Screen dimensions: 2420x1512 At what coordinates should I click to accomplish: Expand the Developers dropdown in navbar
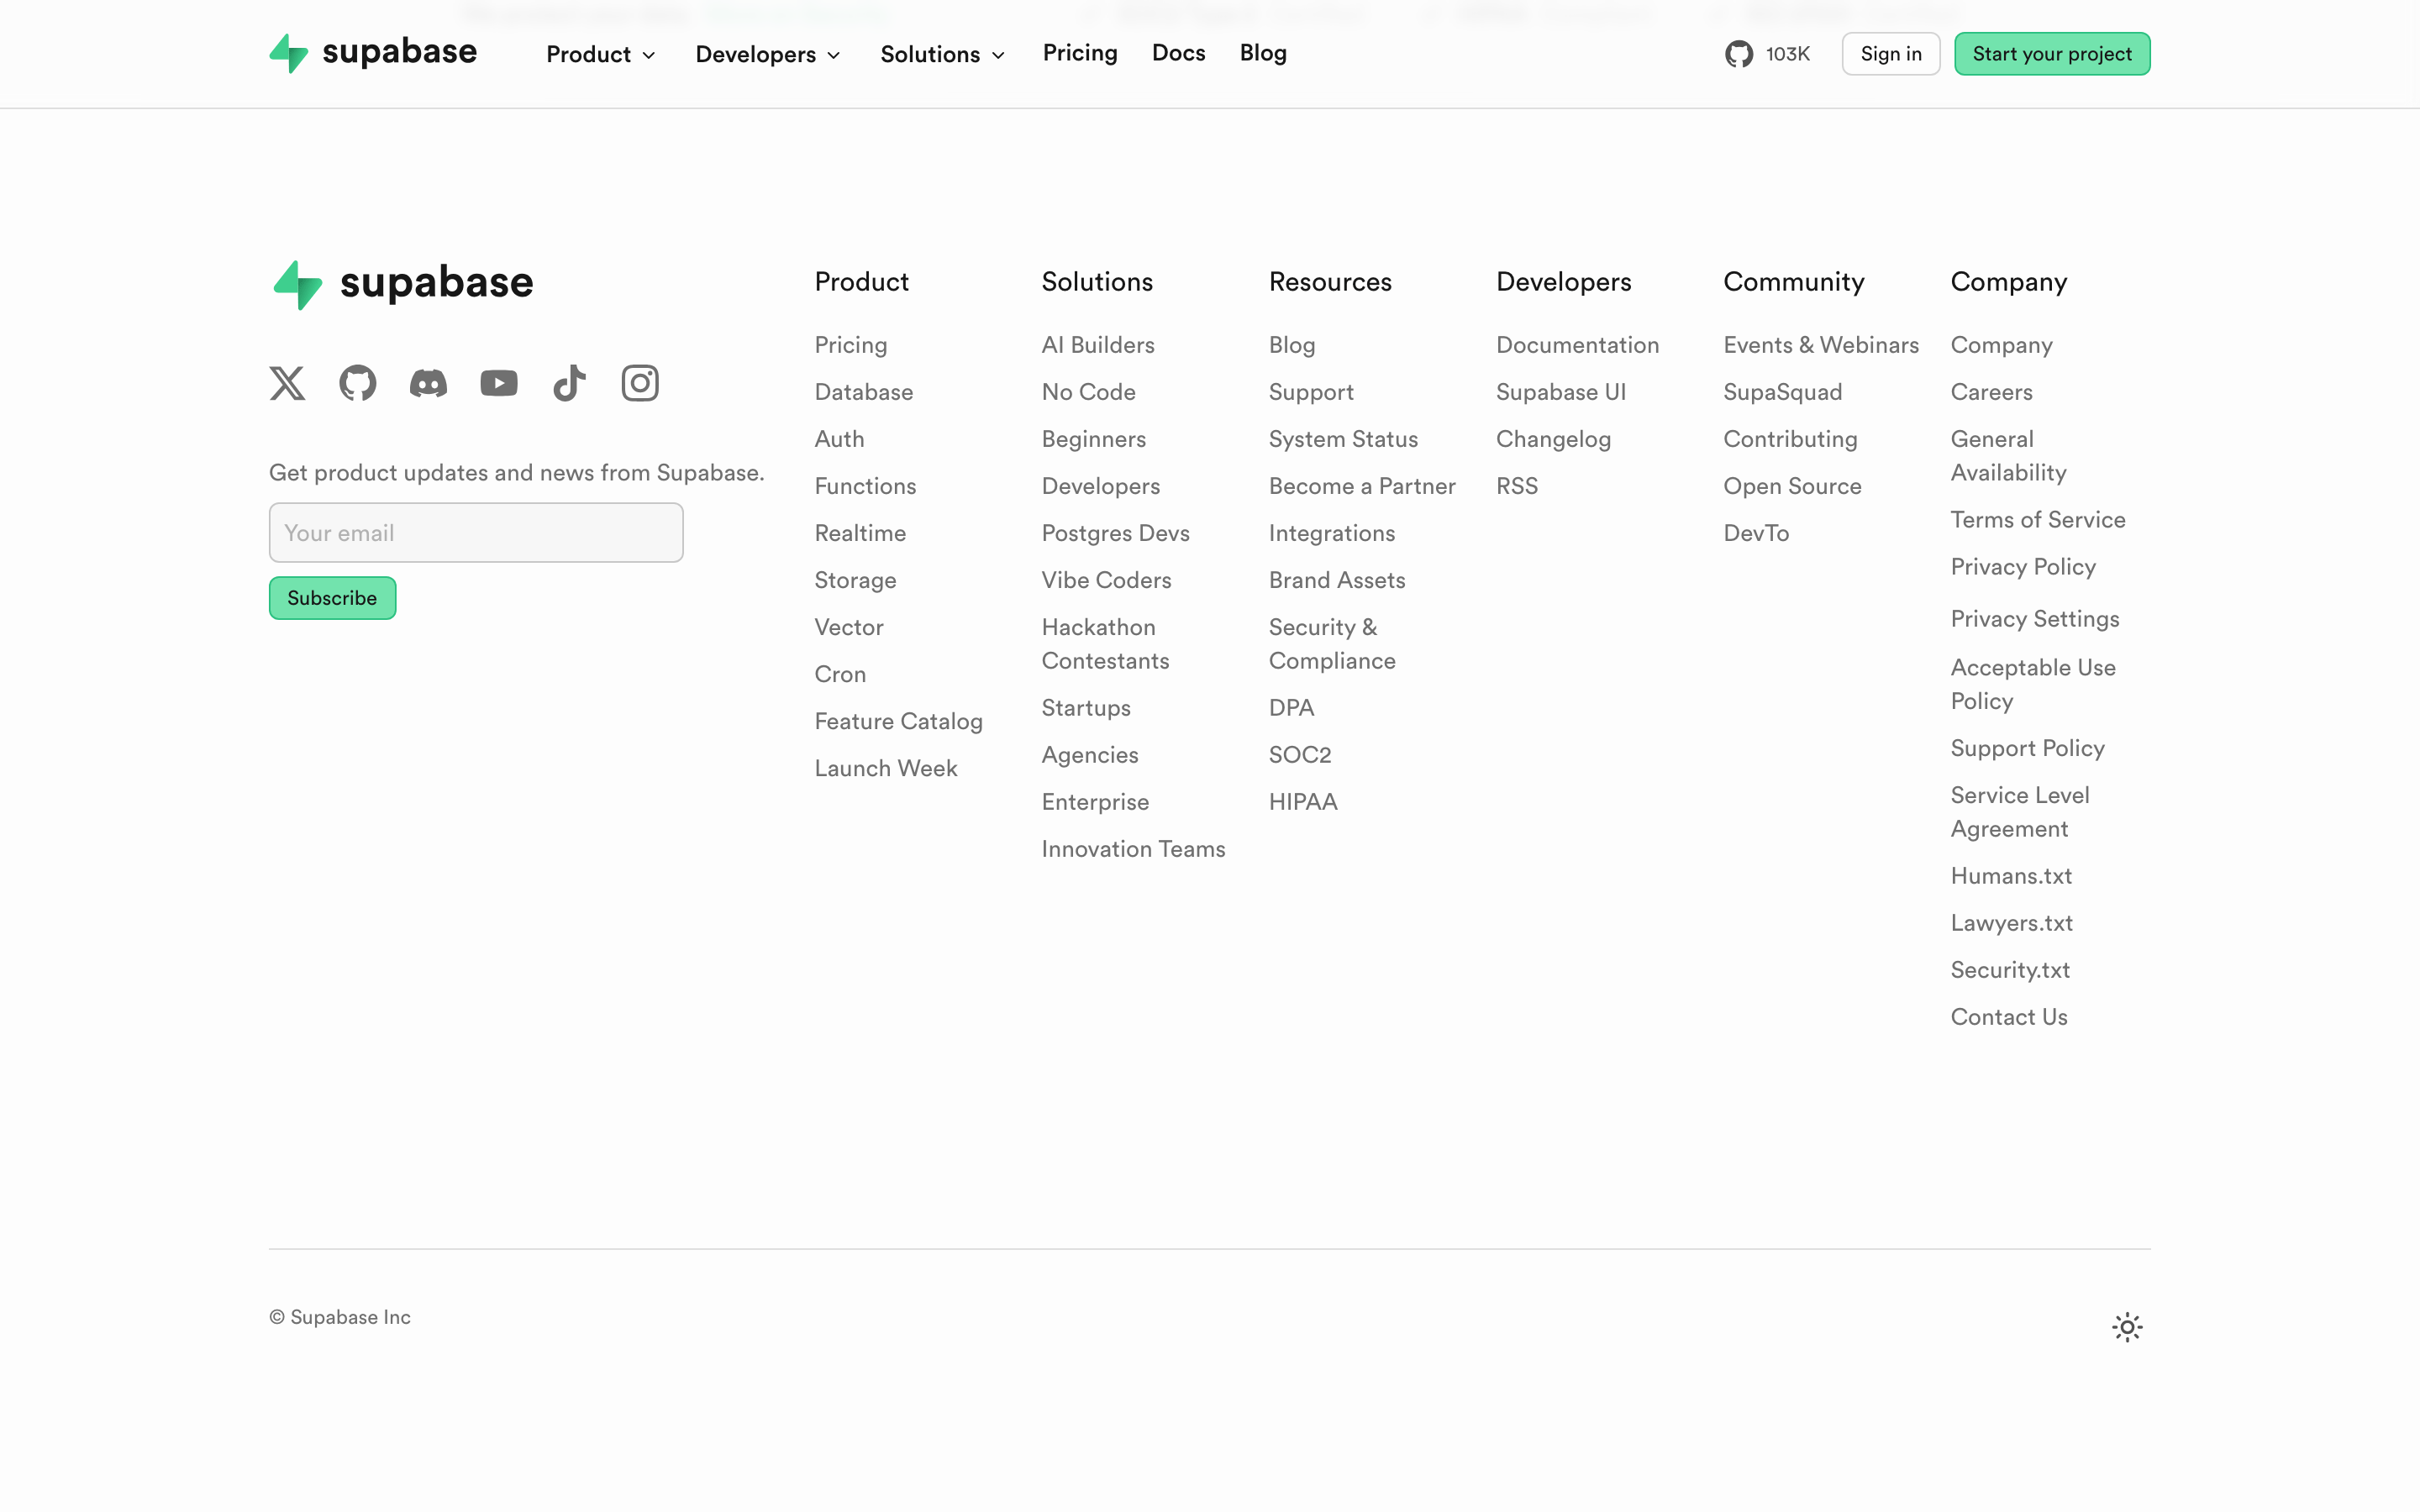768,54
